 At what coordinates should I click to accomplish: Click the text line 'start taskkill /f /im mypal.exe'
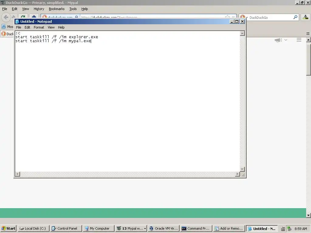click(x=53, y=41)
